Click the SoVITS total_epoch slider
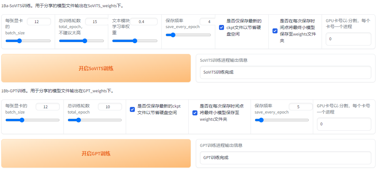Image resolution: width=377 pixels, height=169 pixels. point(81,41)
